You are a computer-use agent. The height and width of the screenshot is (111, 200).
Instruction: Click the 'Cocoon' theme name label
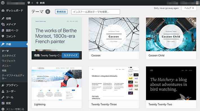(96, 55)
